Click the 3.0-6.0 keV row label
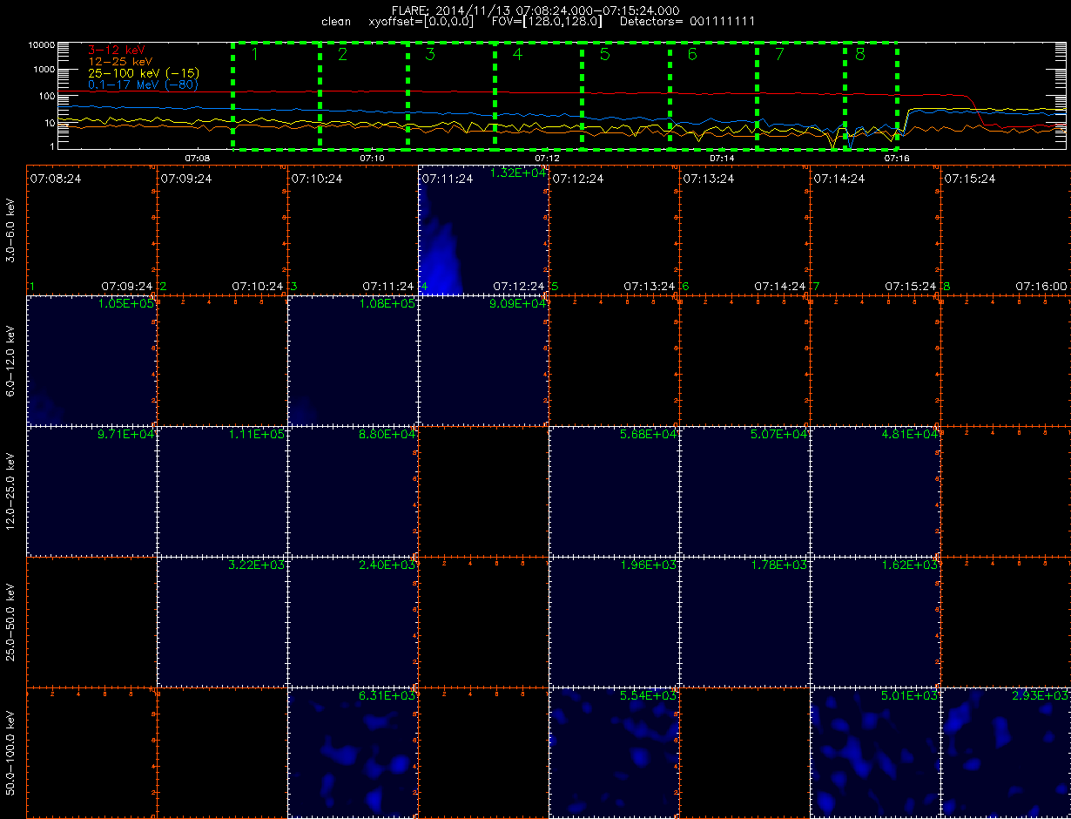The width and height of the screenshot is (1071, 819). (11, 231)
